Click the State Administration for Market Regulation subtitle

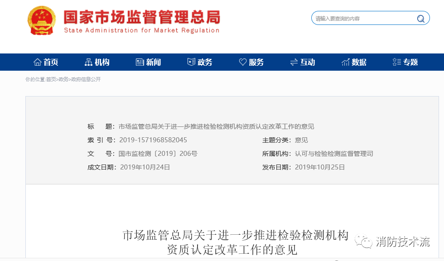click(141, 30)
